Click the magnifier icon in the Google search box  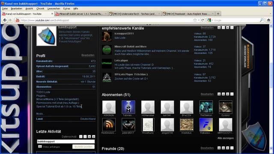[262, 20]
